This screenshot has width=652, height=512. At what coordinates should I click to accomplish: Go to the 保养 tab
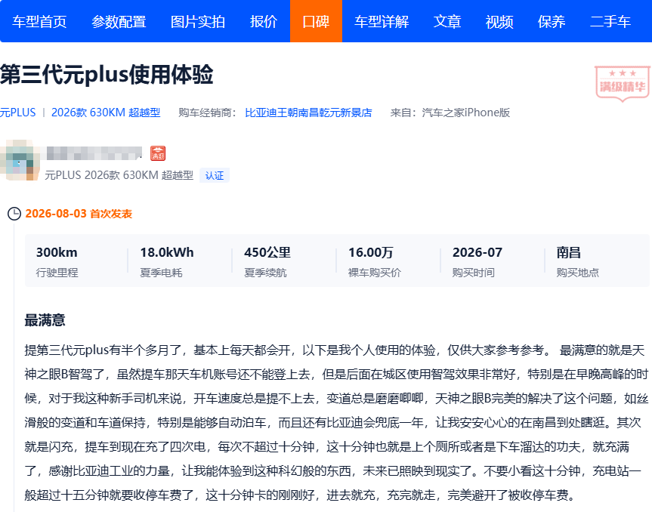(x=552, y=22)
